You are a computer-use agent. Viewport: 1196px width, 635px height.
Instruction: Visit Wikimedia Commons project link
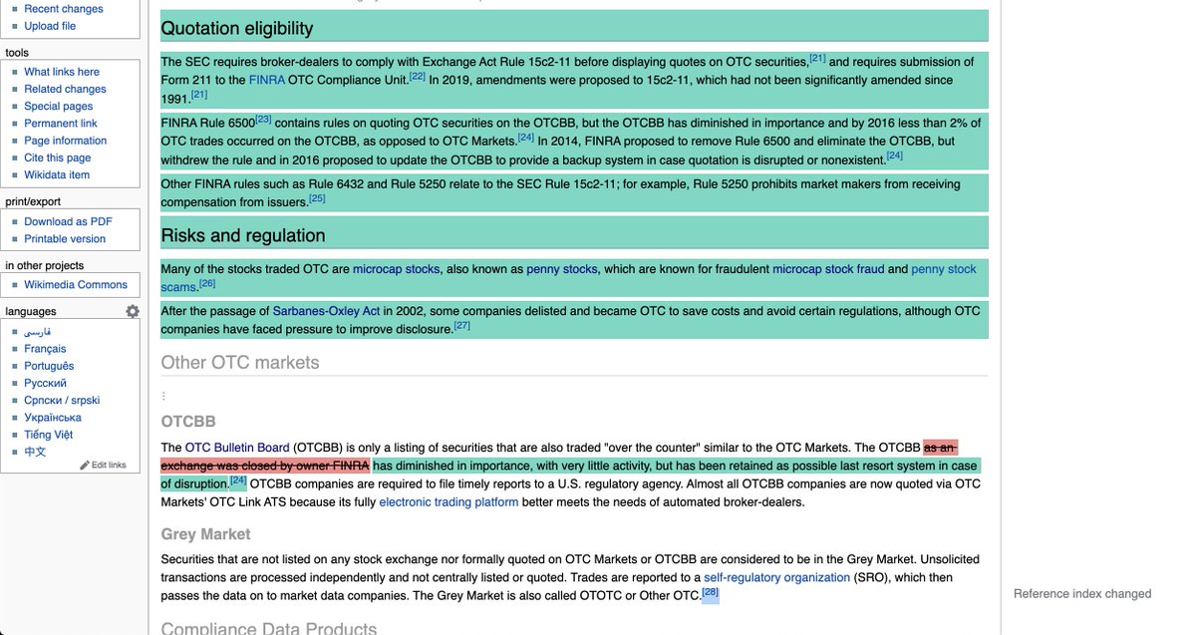(x=76, y=285)
